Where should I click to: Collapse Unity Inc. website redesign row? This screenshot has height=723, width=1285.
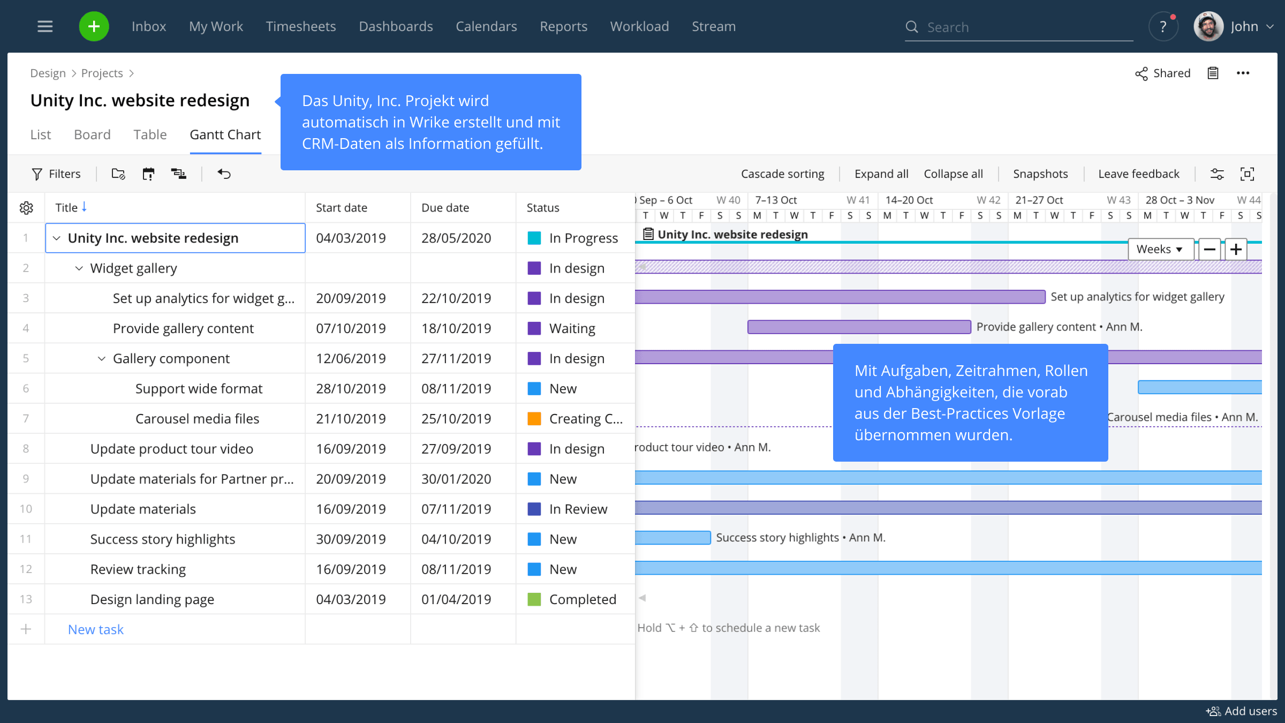(x=57, y=238)
